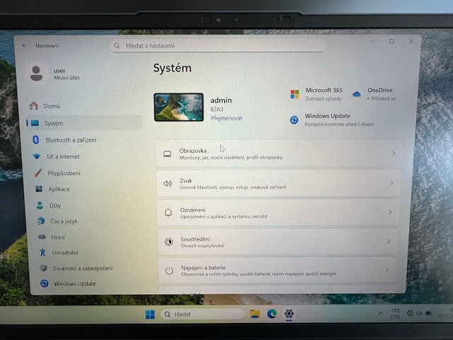This screenshot has width=453, height=340.
Task: Click the Domů house icon
Action: [x=34, y=106]
